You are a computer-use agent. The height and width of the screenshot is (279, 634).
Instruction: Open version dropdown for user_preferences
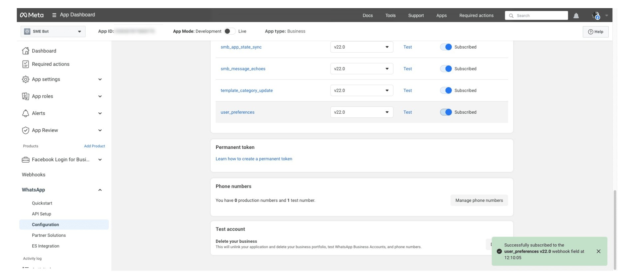[362, 112]
